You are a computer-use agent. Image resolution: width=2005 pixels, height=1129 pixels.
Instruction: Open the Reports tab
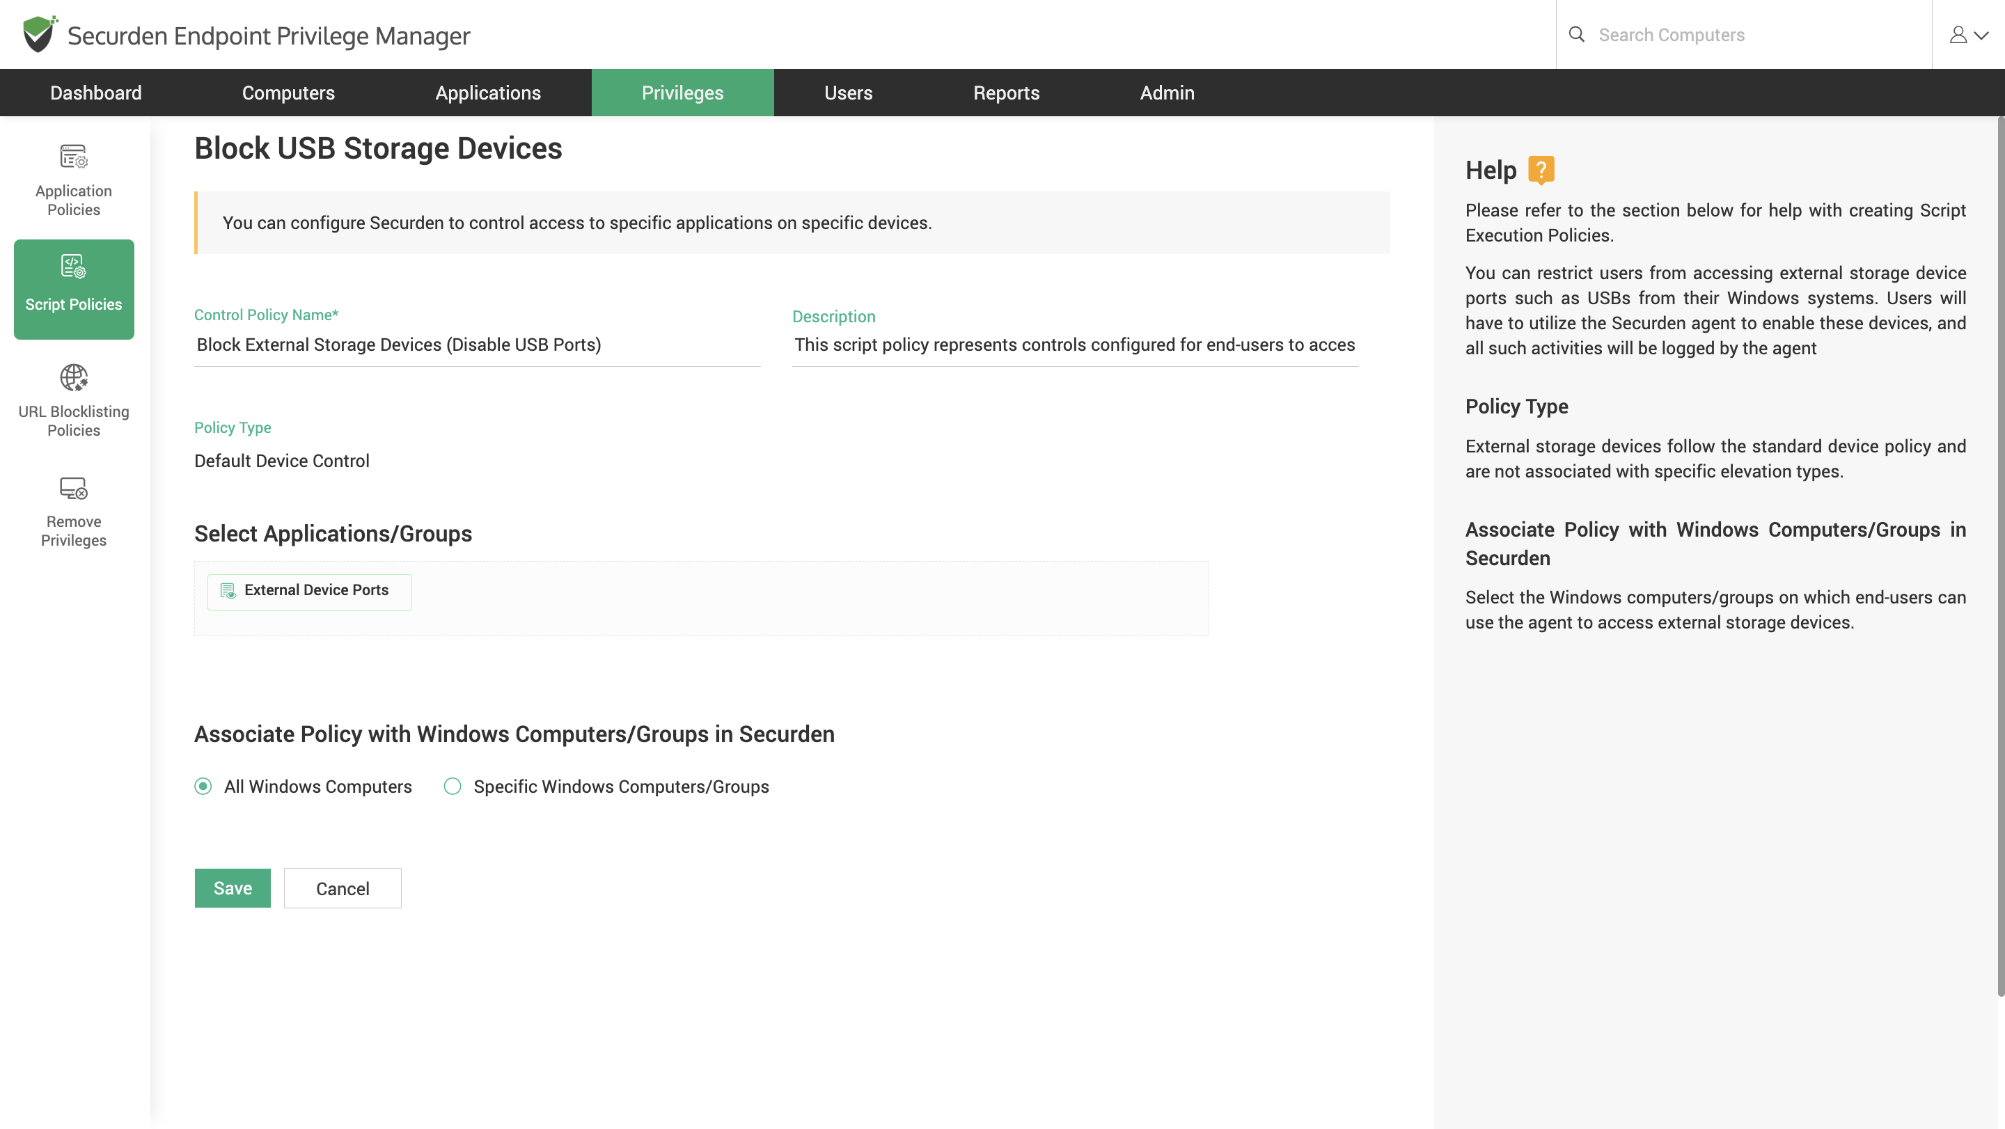pos(1005,93)
